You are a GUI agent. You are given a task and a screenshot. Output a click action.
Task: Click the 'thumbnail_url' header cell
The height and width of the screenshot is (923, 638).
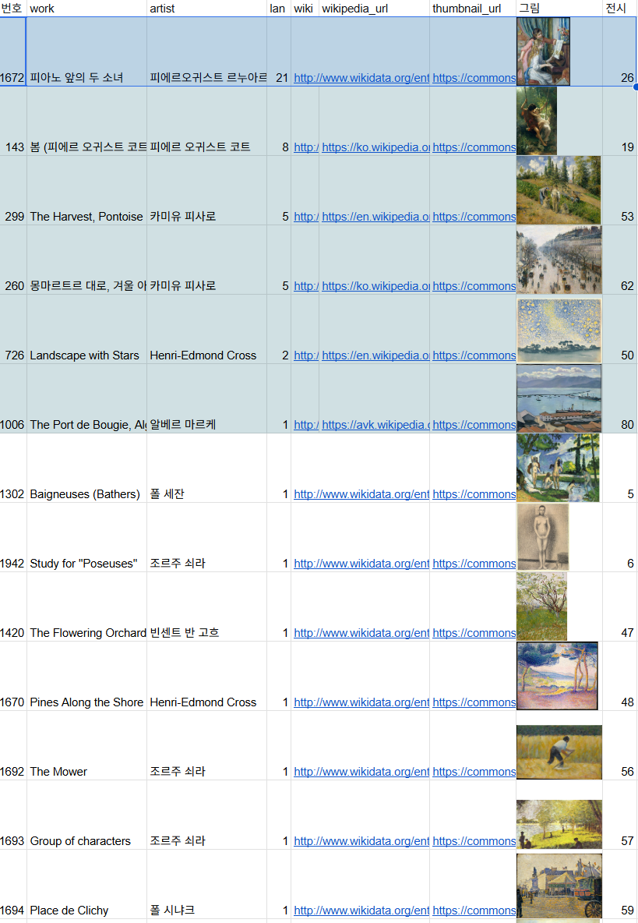tap(473, 9)
